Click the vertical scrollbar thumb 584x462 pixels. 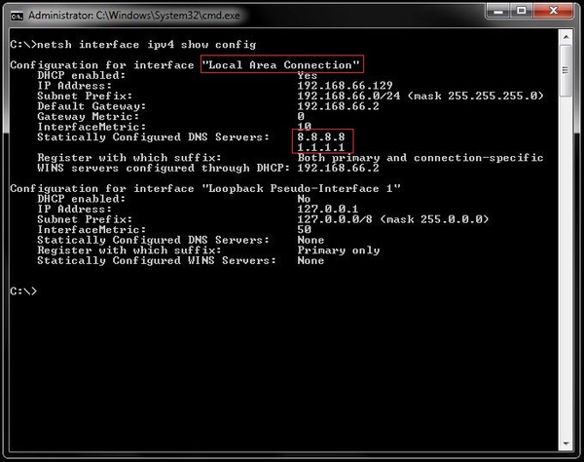tap(566, 71)
